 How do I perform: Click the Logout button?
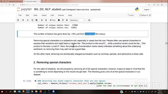coord(146,9)
